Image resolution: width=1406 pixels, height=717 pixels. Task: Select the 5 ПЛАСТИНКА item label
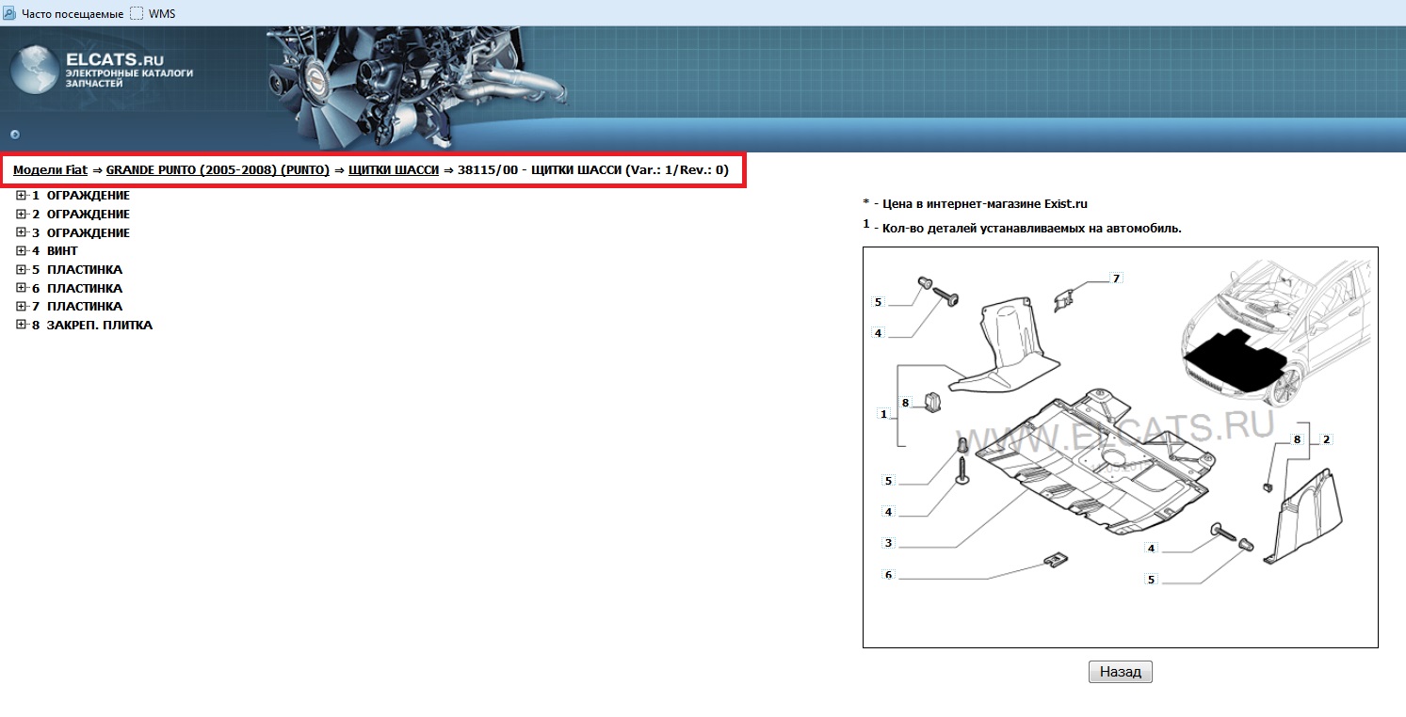click(84, 270)
